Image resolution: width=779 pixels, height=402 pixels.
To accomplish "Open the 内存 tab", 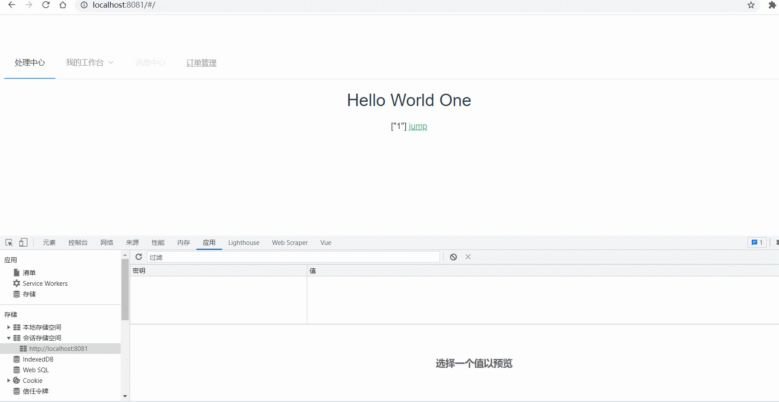I will pyautogui.click(x=184, y=242).
